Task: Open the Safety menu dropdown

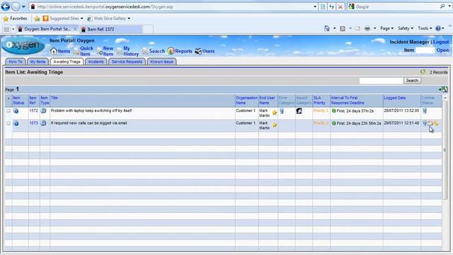Action: tap(406, 28)
